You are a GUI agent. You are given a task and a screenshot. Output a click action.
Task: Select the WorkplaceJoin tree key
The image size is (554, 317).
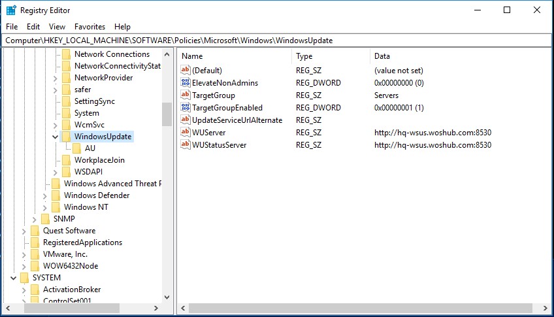[99, 160]
